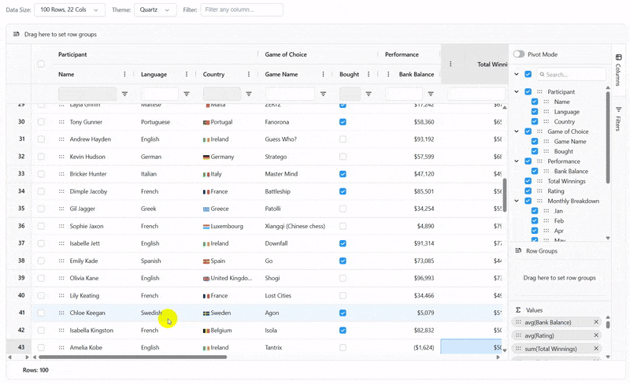630x385 pixels.
Task: Click the sum(Total Winnings) value chip
Action: pyautogui.click(x=557, y=349)
